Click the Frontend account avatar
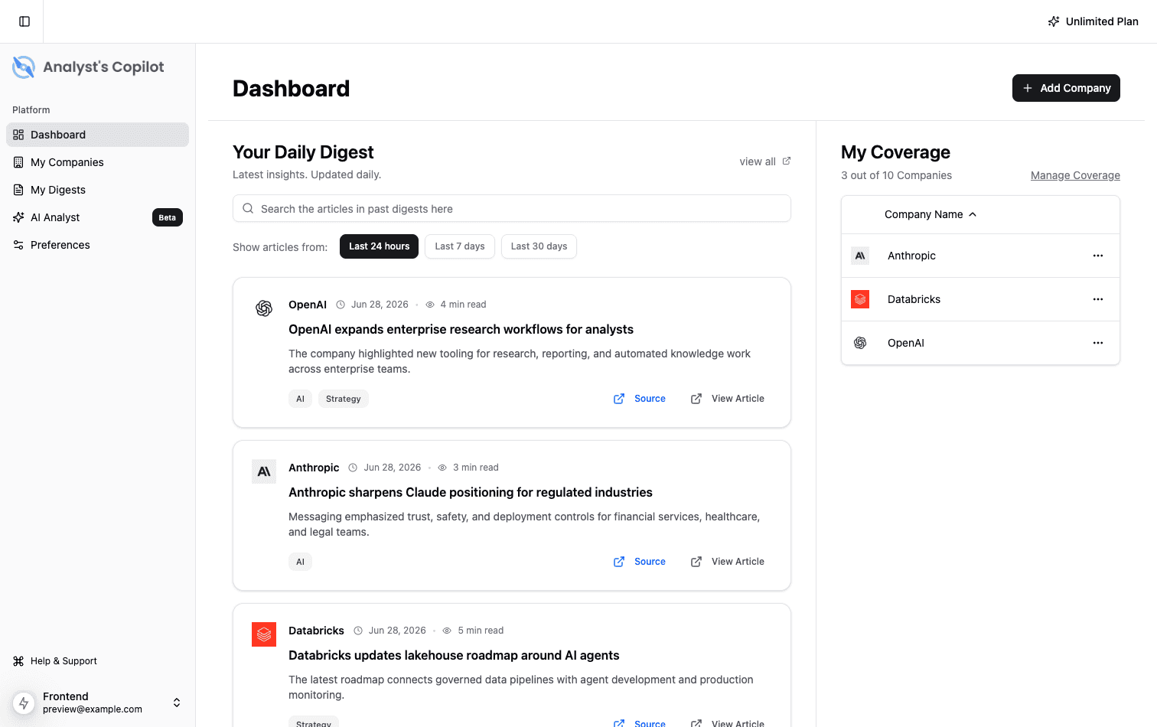 coord(24,703)
